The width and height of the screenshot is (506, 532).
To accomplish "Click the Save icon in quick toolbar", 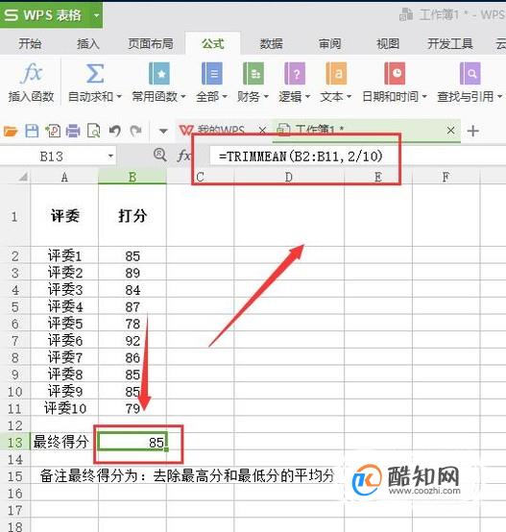I will [x=32, y=131].
